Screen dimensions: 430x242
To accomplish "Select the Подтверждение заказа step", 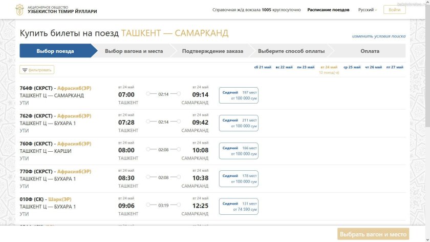I will tap(212, 51).
